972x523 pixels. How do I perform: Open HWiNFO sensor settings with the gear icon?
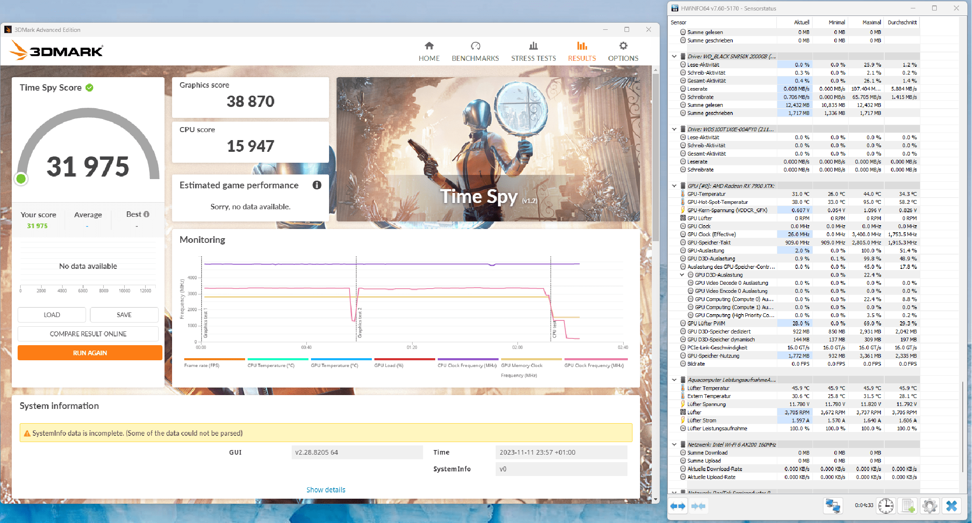pyautogui.click(x=930, y=506)
